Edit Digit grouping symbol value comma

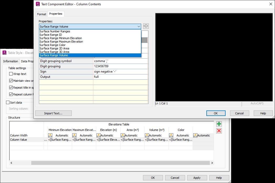tap(120, 61)
